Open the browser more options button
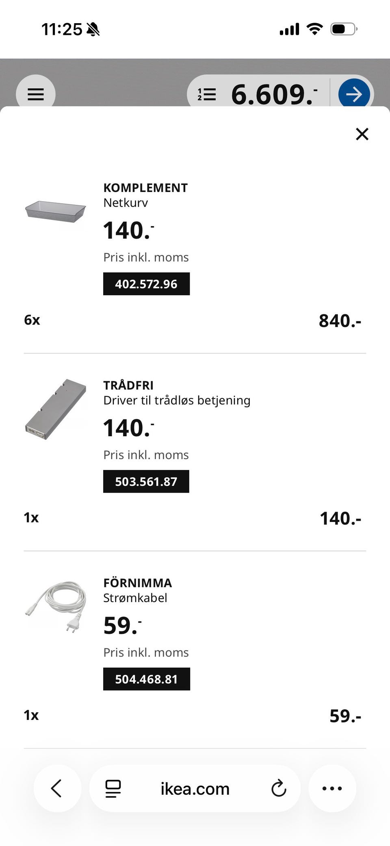 (332, 788)
